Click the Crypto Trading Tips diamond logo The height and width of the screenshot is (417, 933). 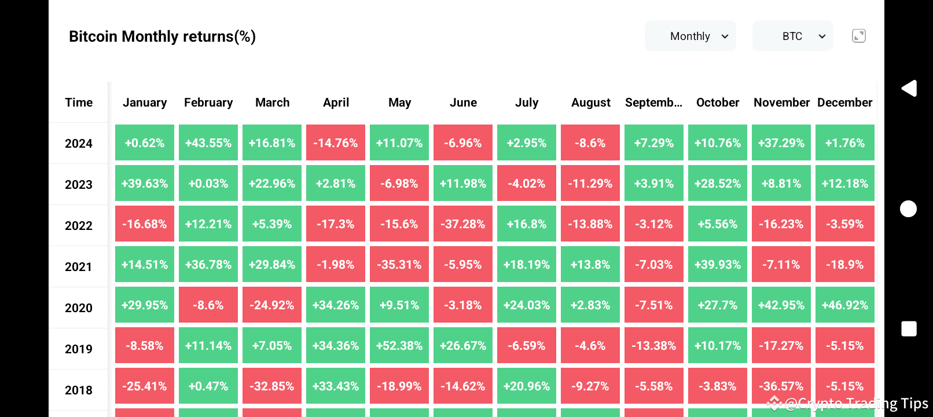pyautogui.click(x=774, y=402)
